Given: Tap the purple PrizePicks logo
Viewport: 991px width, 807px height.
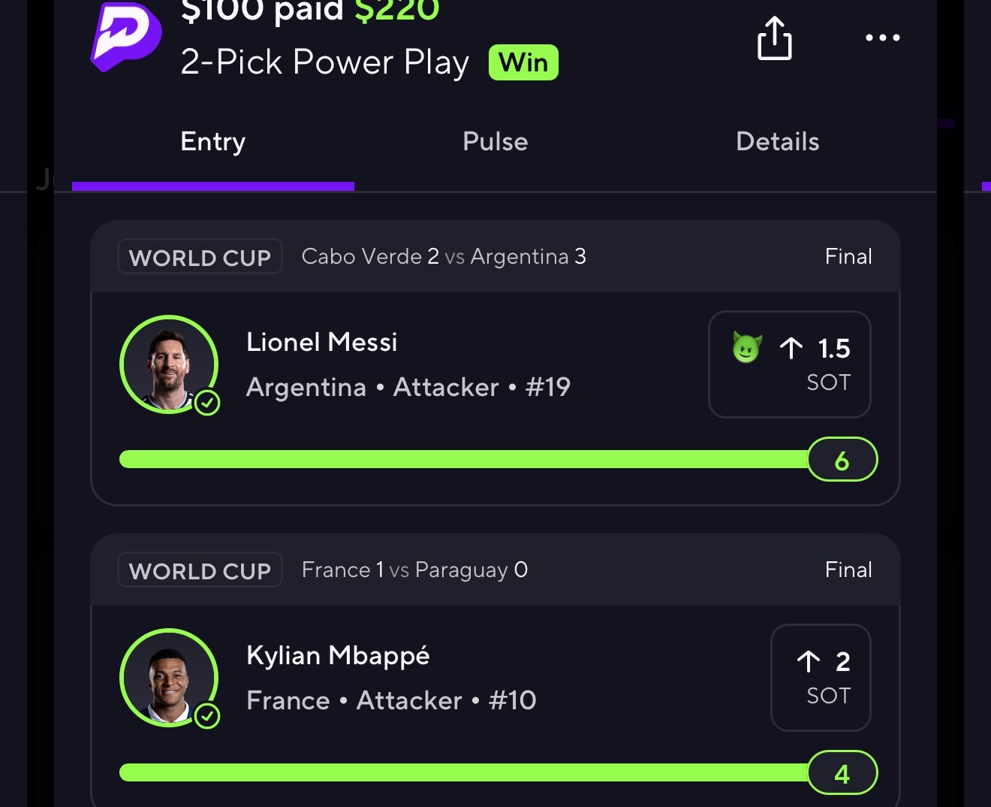Looking at the screenshot, I should click(x=126, y=37).
